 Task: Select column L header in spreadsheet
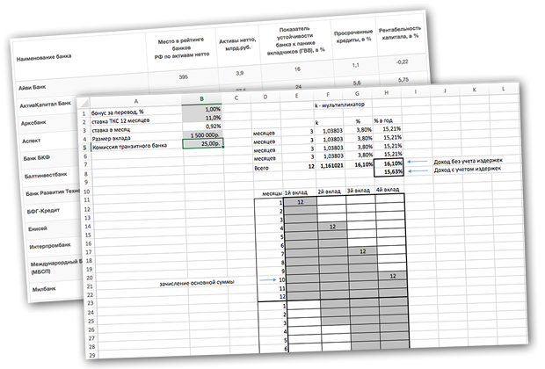[503, 89]
